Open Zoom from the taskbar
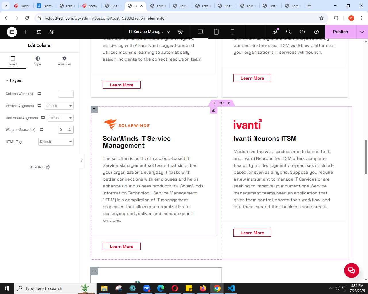The image size is (368, 294). point(147,288)
